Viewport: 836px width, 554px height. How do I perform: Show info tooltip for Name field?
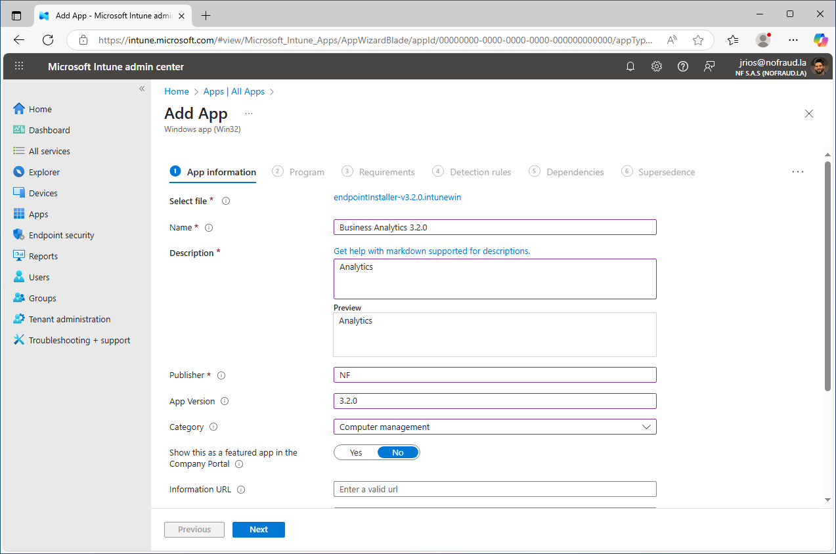[x=209, y=228]
